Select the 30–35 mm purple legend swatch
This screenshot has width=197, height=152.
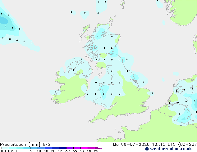coord(70,148)
